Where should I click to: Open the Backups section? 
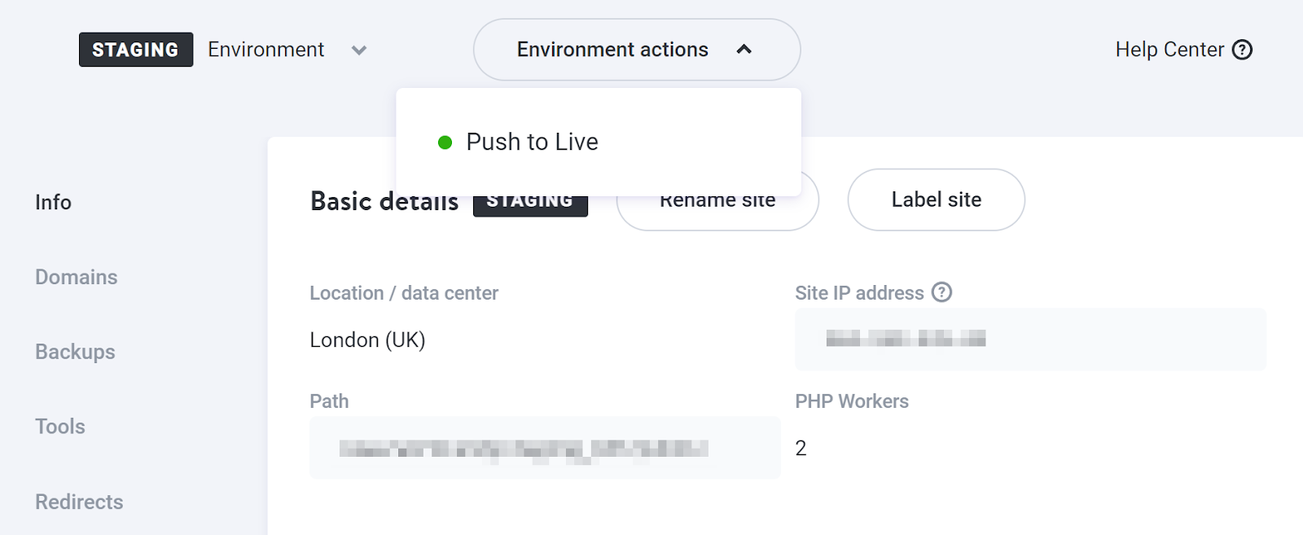(75, 352)
